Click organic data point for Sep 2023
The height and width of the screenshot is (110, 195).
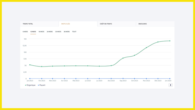click(123, 58)
